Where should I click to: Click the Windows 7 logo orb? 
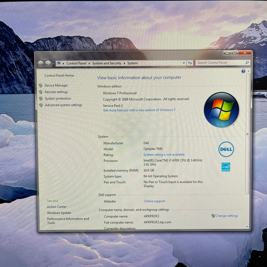click(221, 109)
